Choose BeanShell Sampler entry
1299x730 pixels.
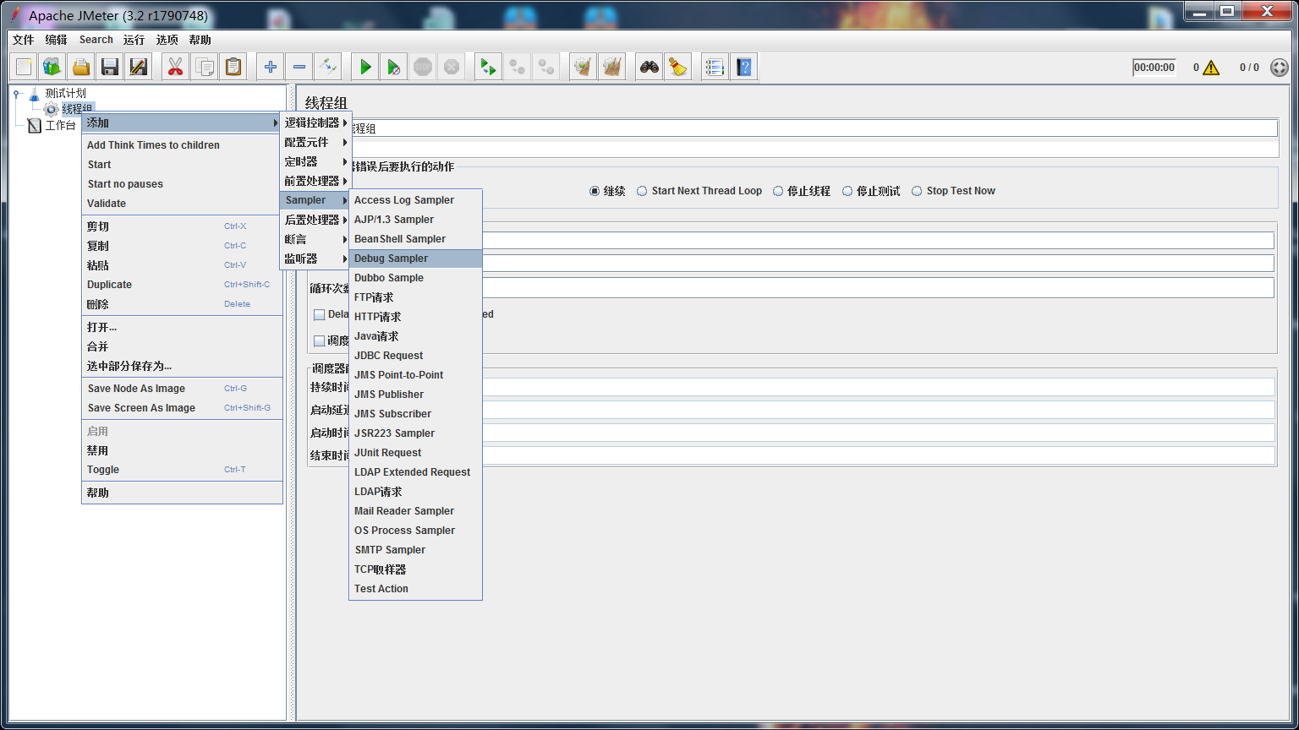coord(415,239)
